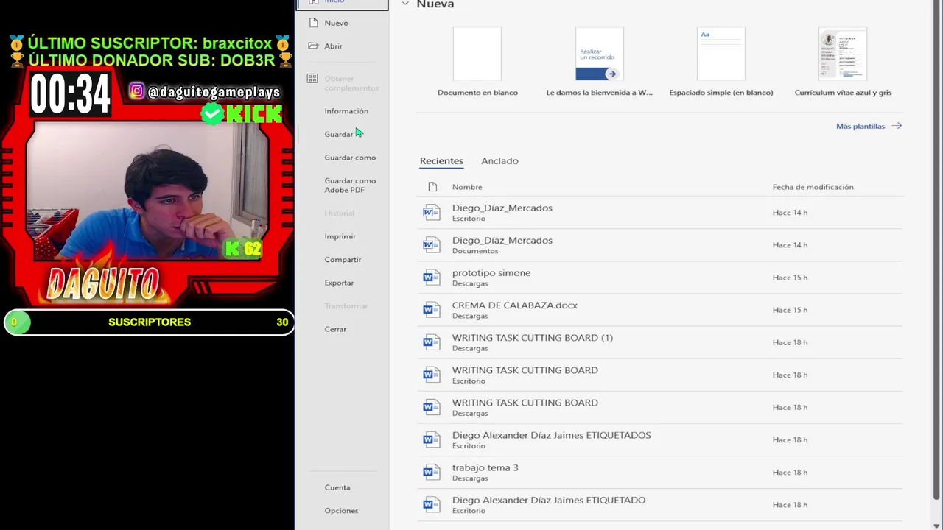Open the Exportar menu item
The image size is (943, 530).
point(339,283)
